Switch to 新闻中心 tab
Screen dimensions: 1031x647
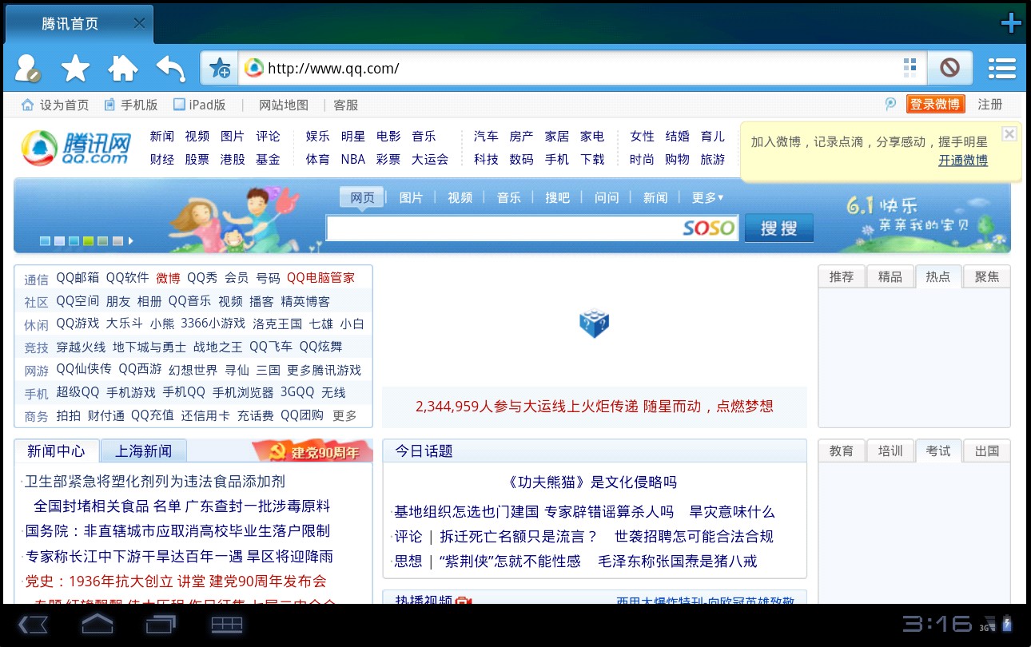point(56,451)
